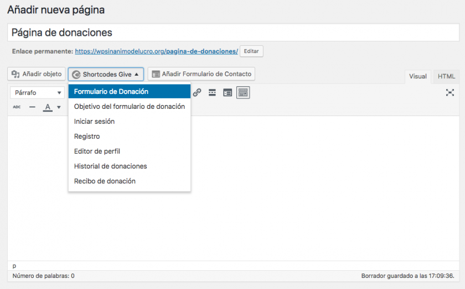This screenshot has height=289, width=465.
Task: Switch to the HTML editor tab
Action: point(446,77)
